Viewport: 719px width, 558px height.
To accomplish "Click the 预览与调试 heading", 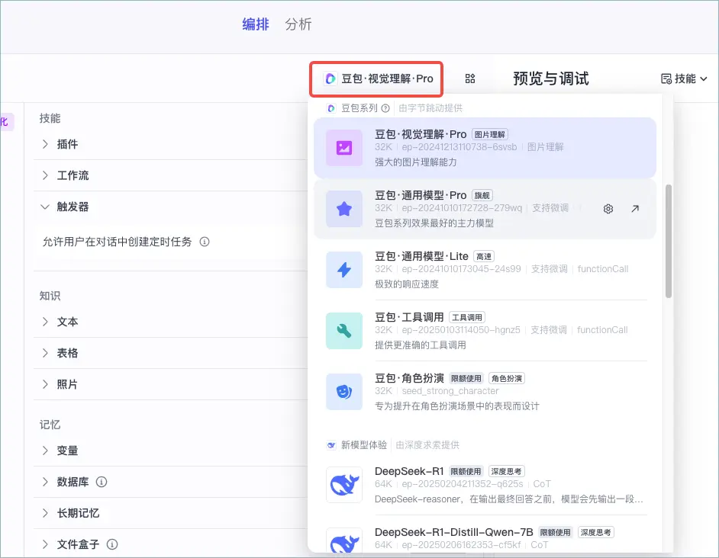I will pos(551,79).
